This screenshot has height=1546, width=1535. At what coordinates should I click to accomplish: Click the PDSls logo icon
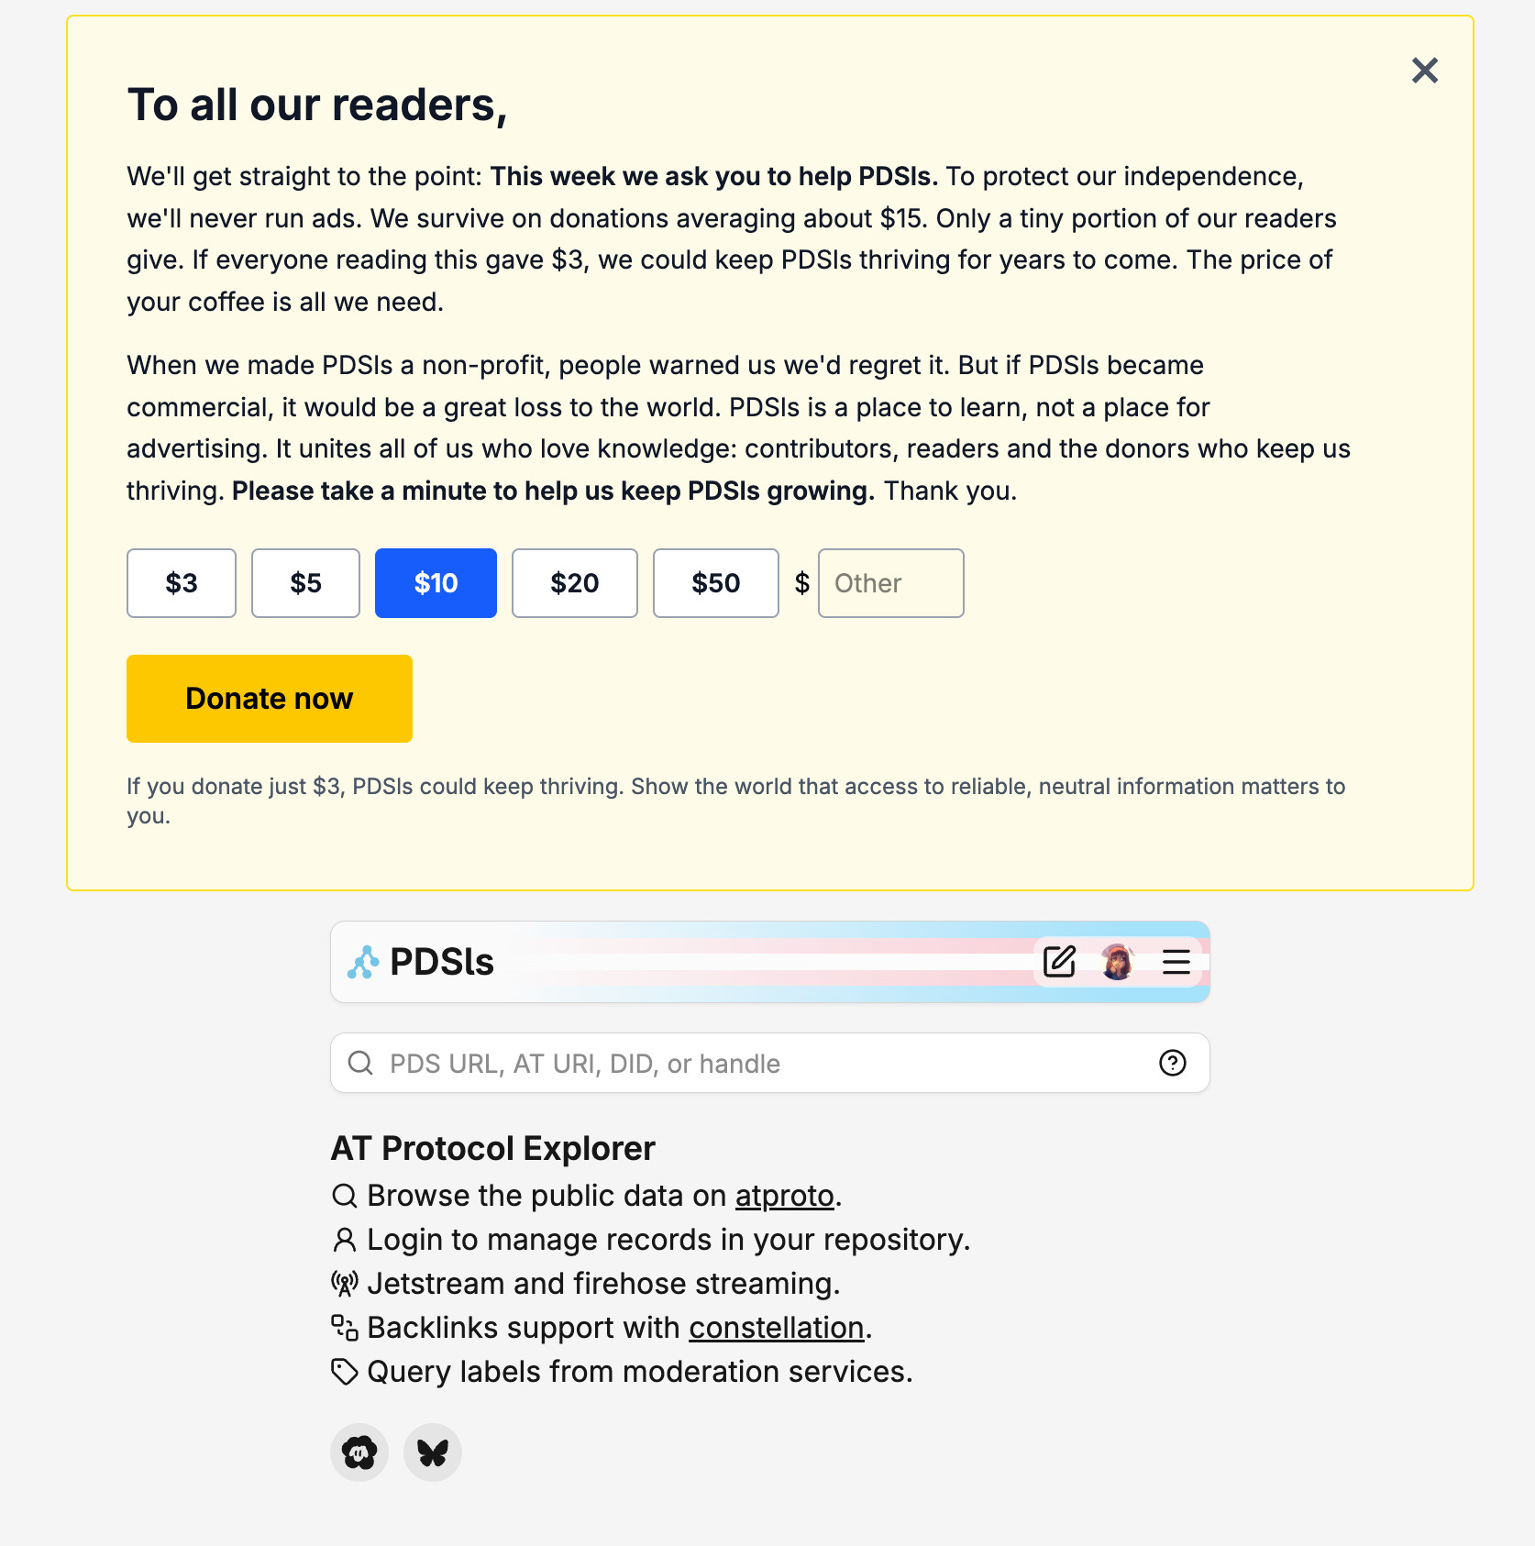pos(363,962)
